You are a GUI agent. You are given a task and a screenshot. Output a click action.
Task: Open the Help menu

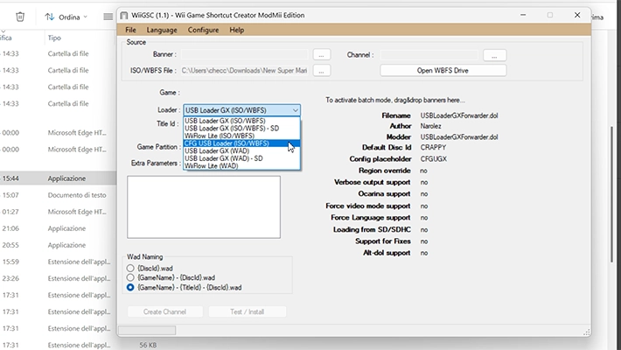tap(237, 30)
